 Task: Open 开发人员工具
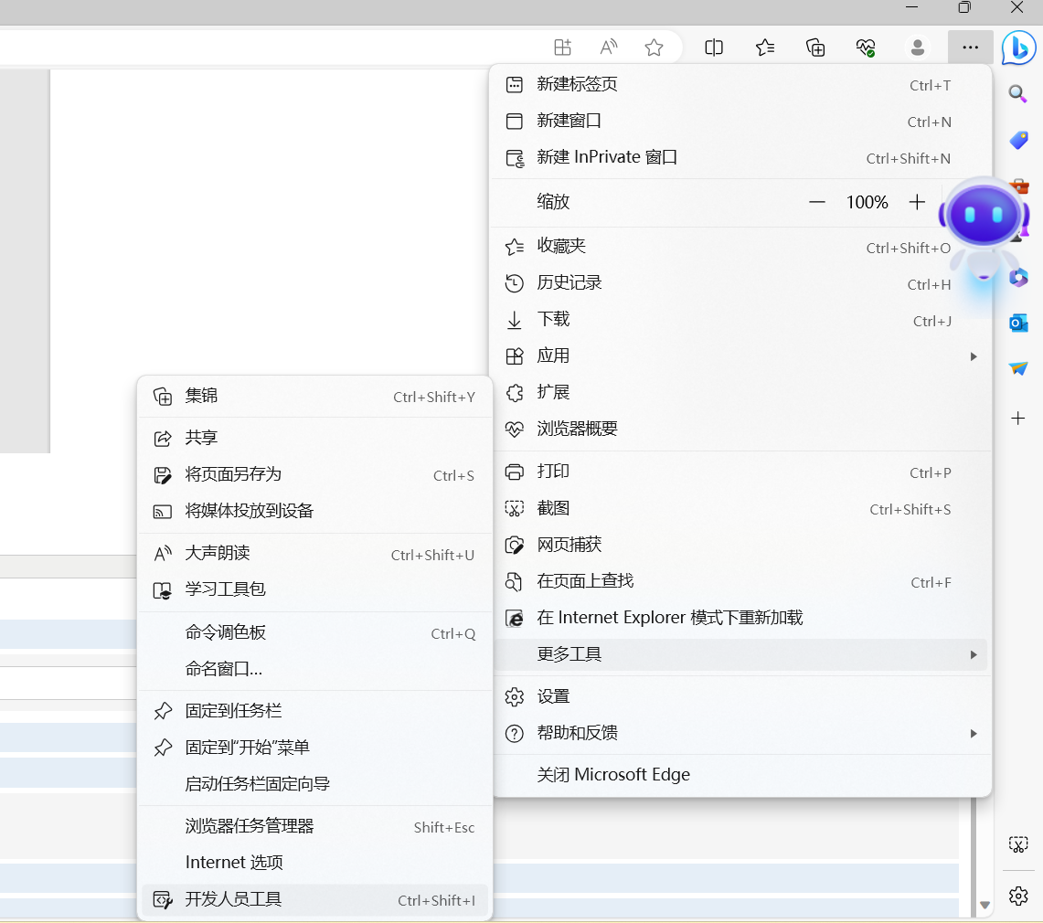tap(314, 900)
